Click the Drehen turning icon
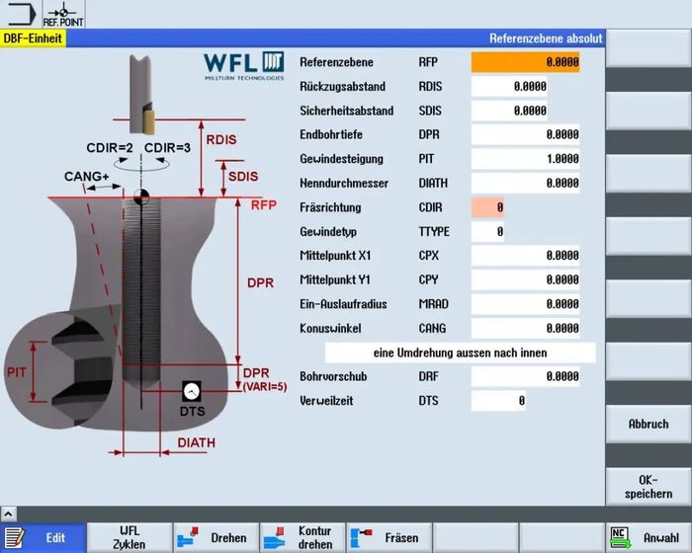This screenshot has width=692, height=553. (x=187, y=538)
